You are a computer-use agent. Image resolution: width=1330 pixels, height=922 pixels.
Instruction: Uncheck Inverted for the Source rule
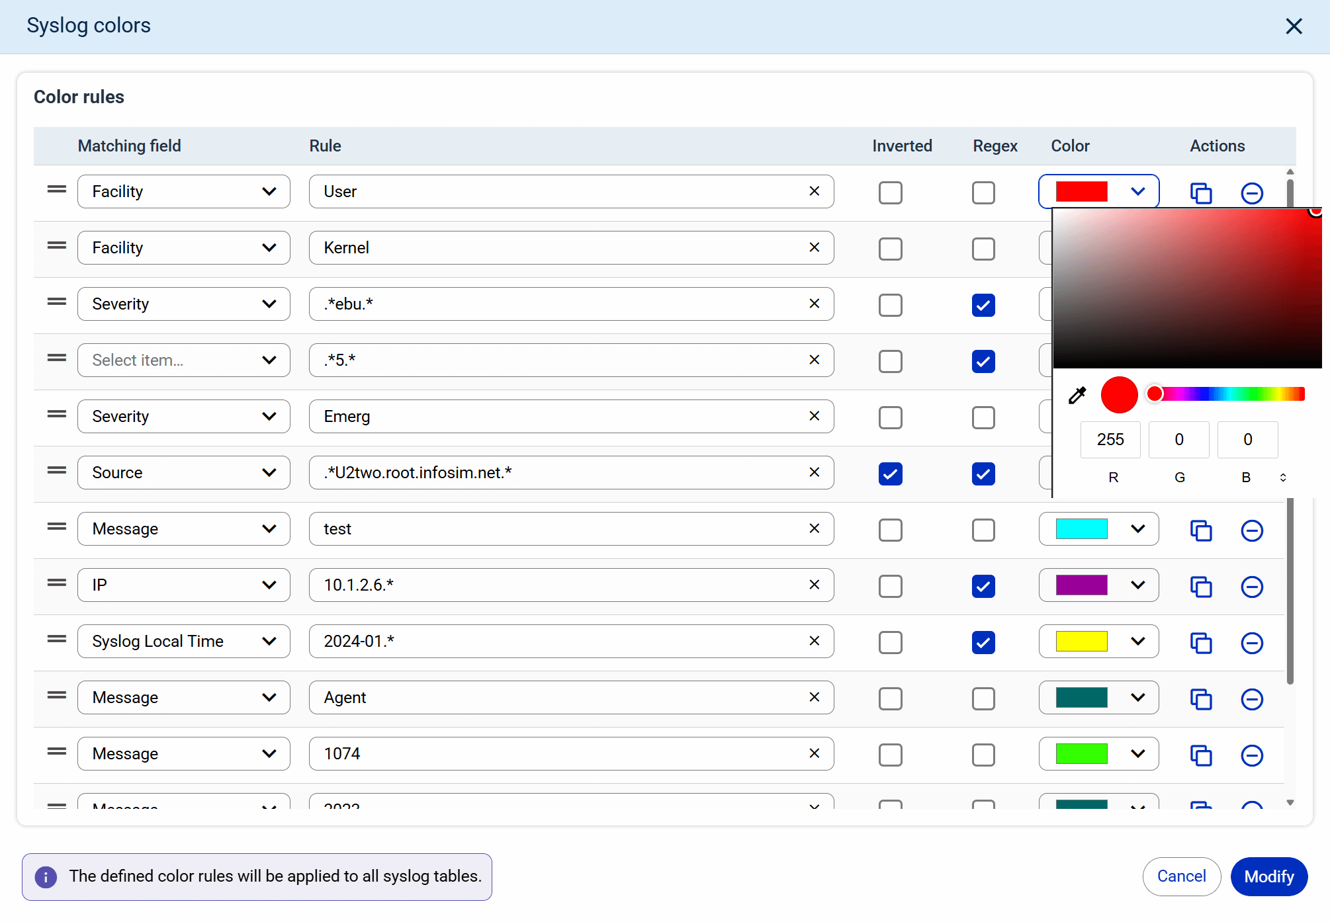890,474
